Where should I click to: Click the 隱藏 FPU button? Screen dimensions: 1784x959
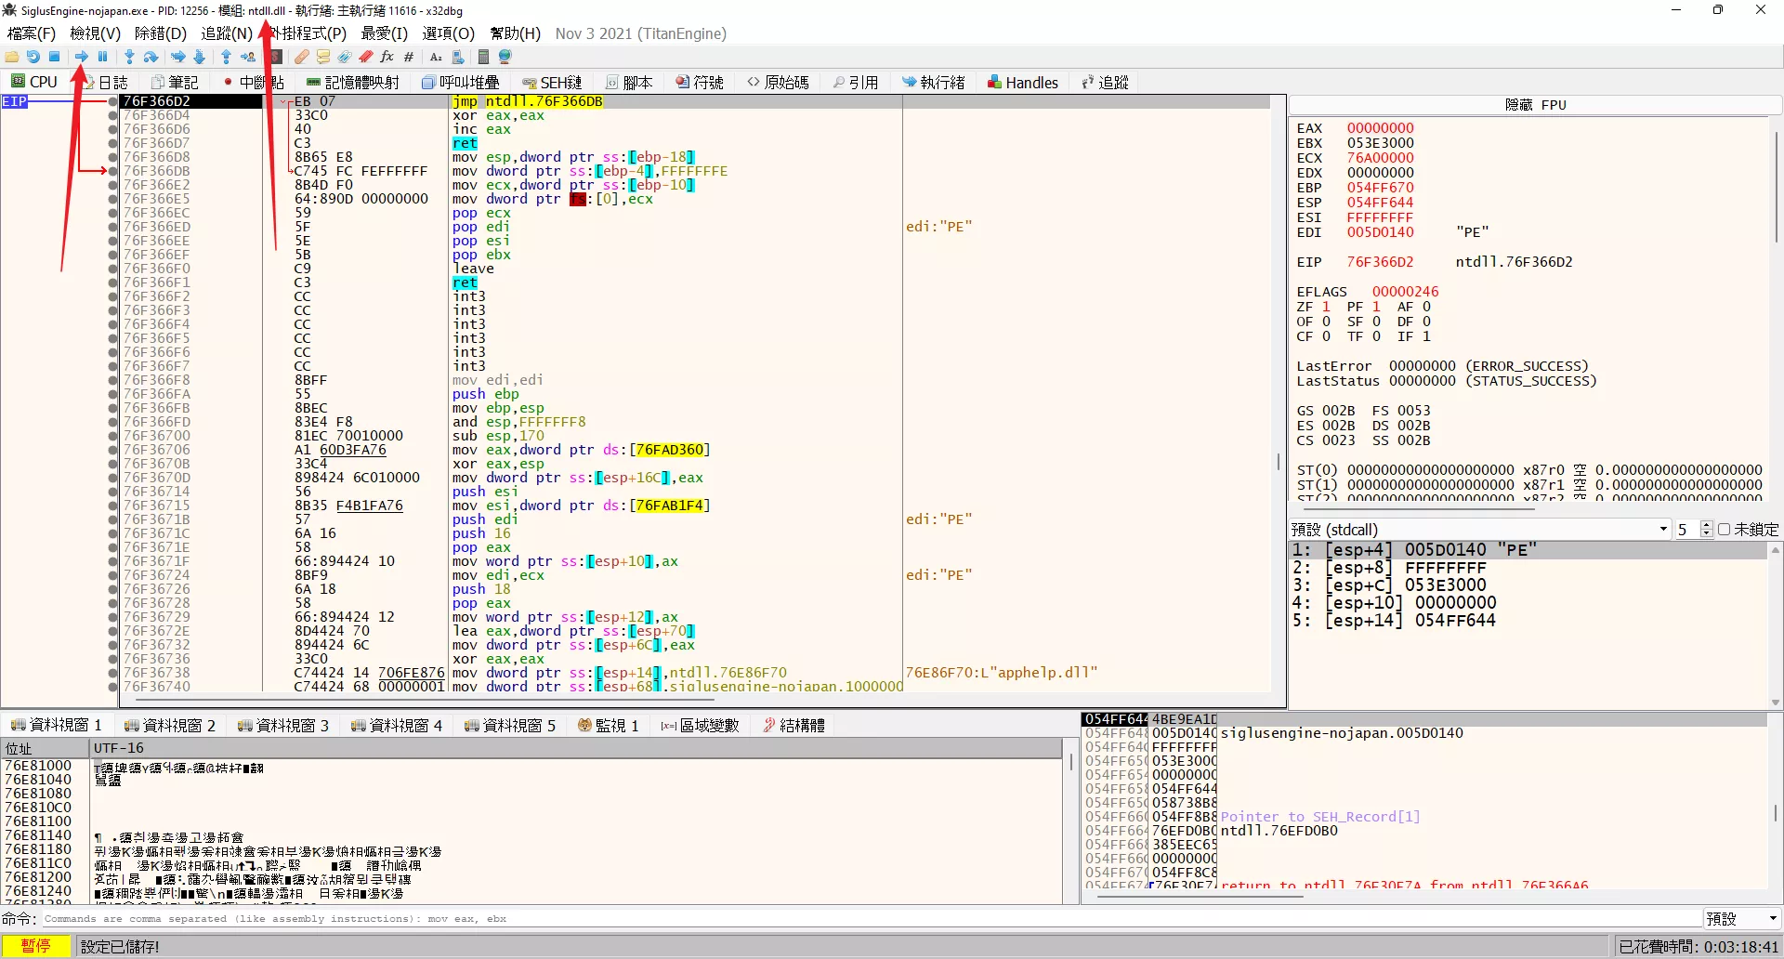[1535, 105]
